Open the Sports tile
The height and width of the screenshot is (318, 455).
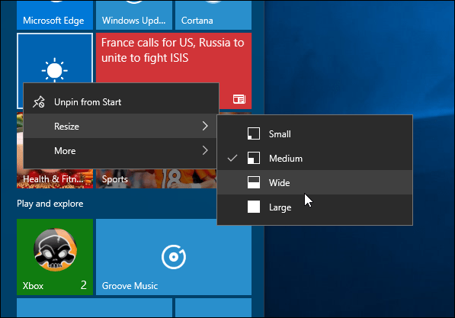coord(156,178)
